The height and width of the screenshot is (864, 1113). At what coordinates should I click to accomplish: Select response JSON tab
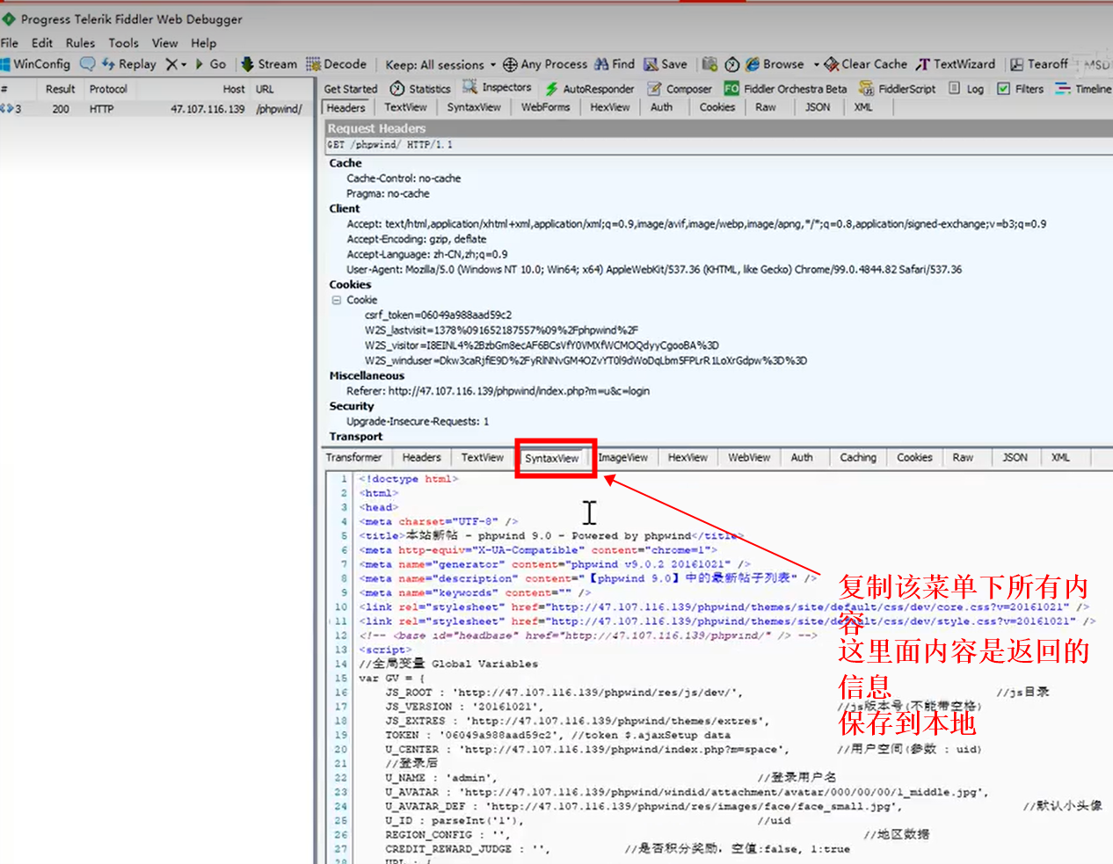point(1015,458)
